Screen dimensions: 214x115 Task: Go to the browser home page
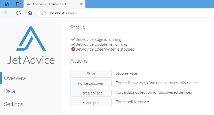30,13
